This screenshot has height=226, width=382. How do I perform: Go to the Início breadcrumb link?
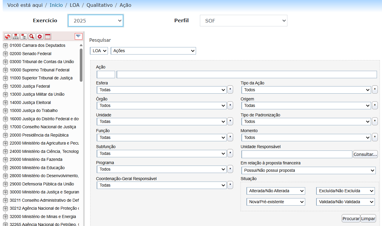point(56,5)
